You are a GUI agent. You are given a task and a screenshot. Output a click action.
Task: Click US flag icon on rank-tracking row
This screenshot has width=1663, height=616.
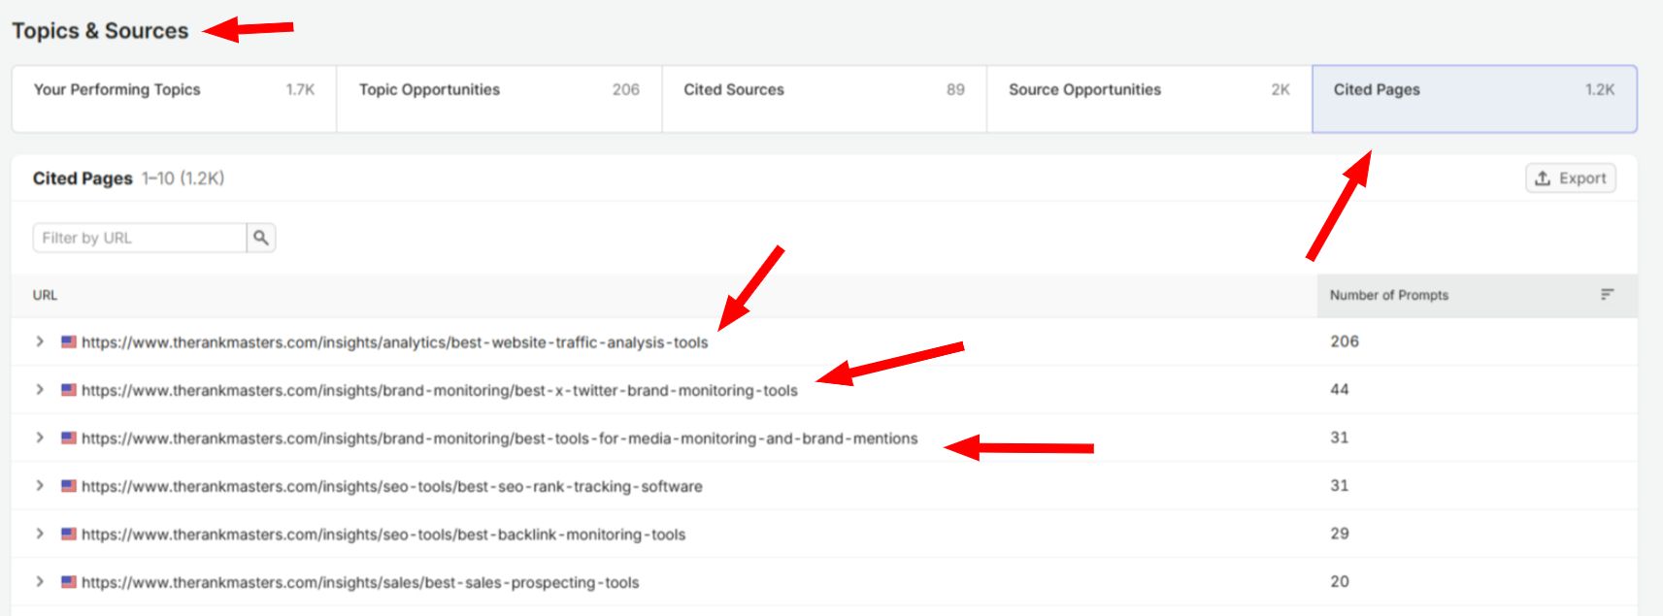point(69,486)
